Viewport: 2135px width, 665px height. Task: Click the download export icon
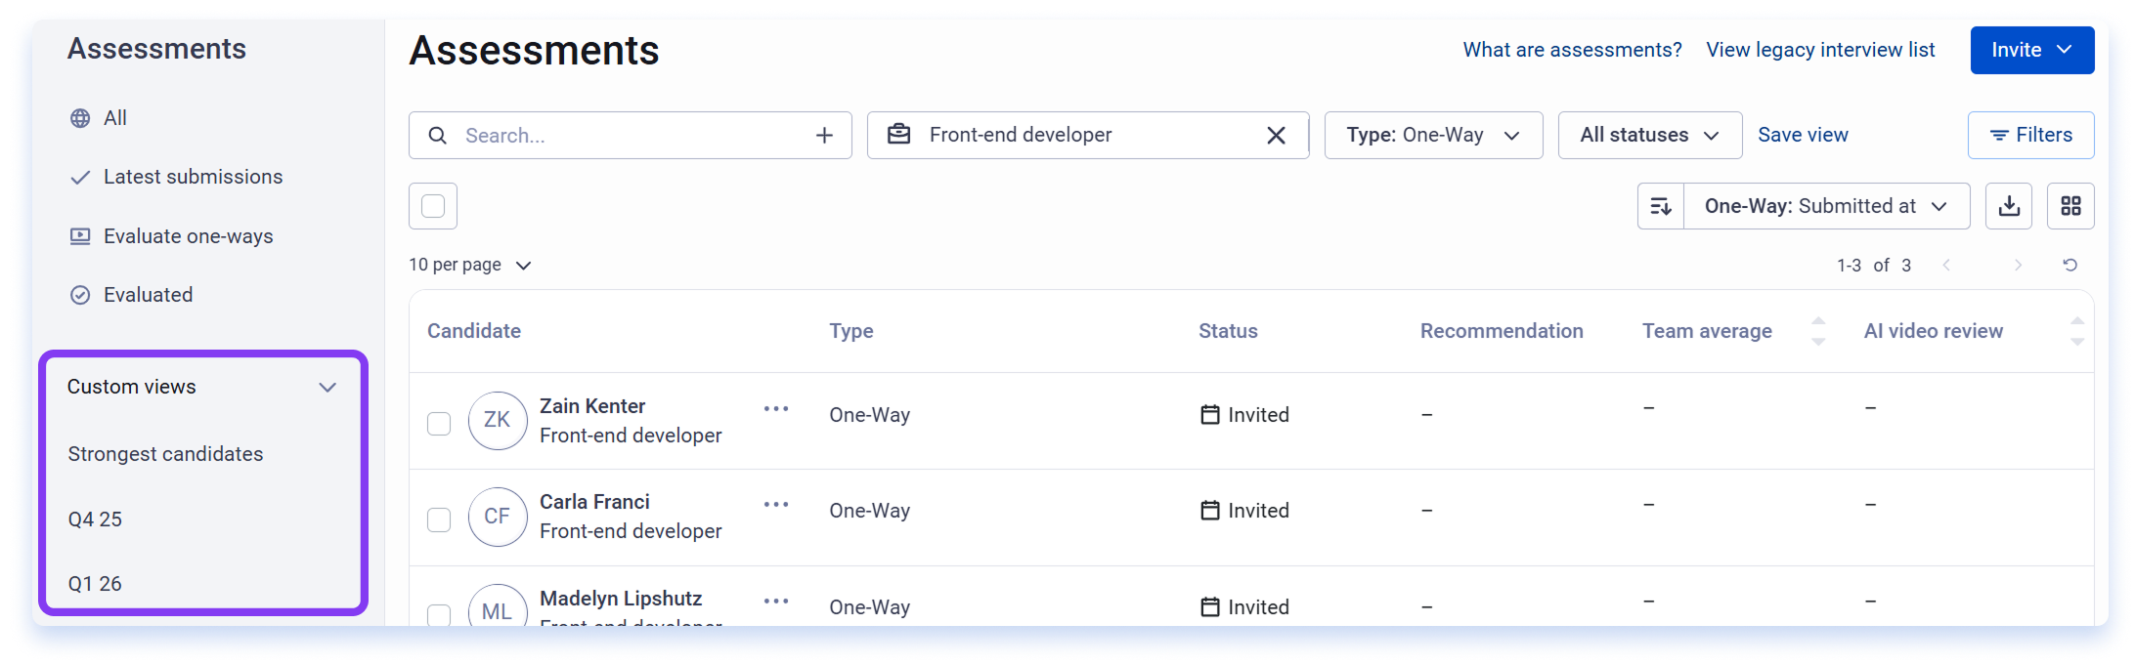click(2009, 206)
